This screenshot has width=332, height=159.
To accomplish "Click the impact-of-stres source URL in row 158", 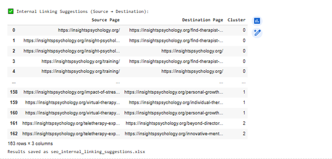I will 72,92.
